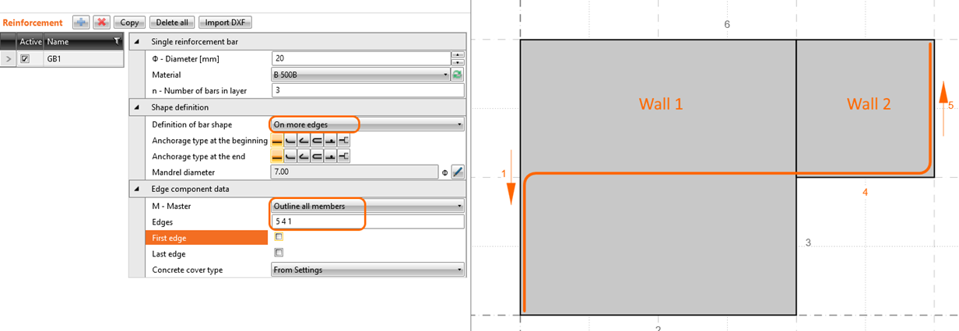The width and height of the screenshot is (959, 331).
Task: Open the material library icon next to B 500B
Action: coord(458,75)
